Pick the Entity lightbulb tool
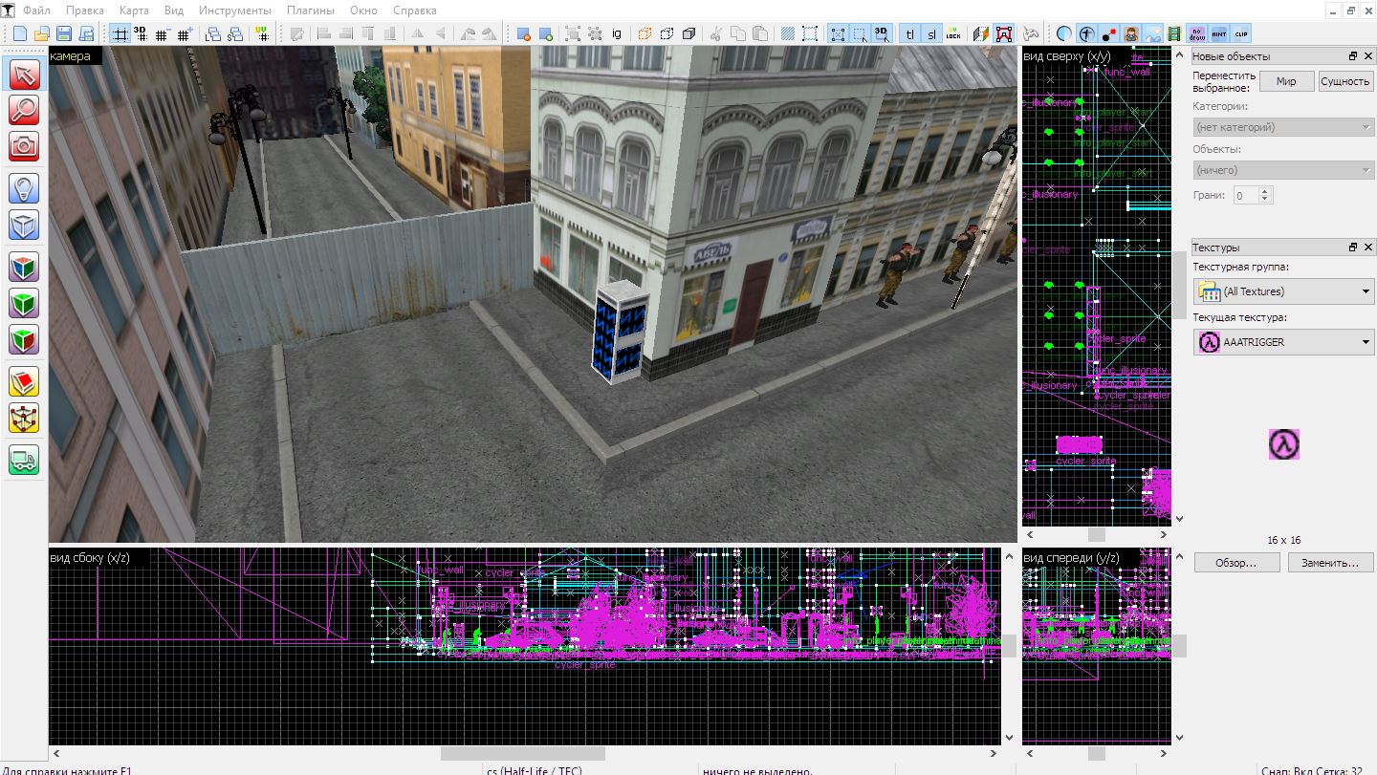Image resolution: width=1377 pixels, height=775 pixels. pyautogui.click(x=24, y=187)
